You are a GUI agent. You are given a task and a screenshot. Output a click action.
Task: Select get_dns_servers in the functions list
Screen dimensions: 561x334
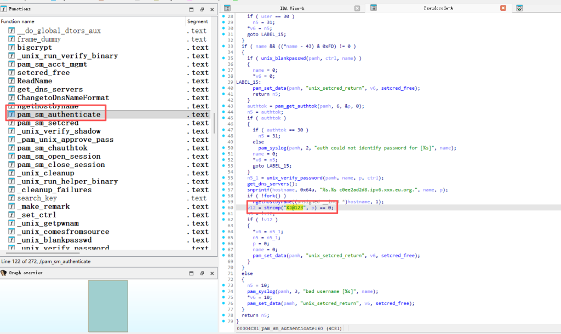point(50,89)
